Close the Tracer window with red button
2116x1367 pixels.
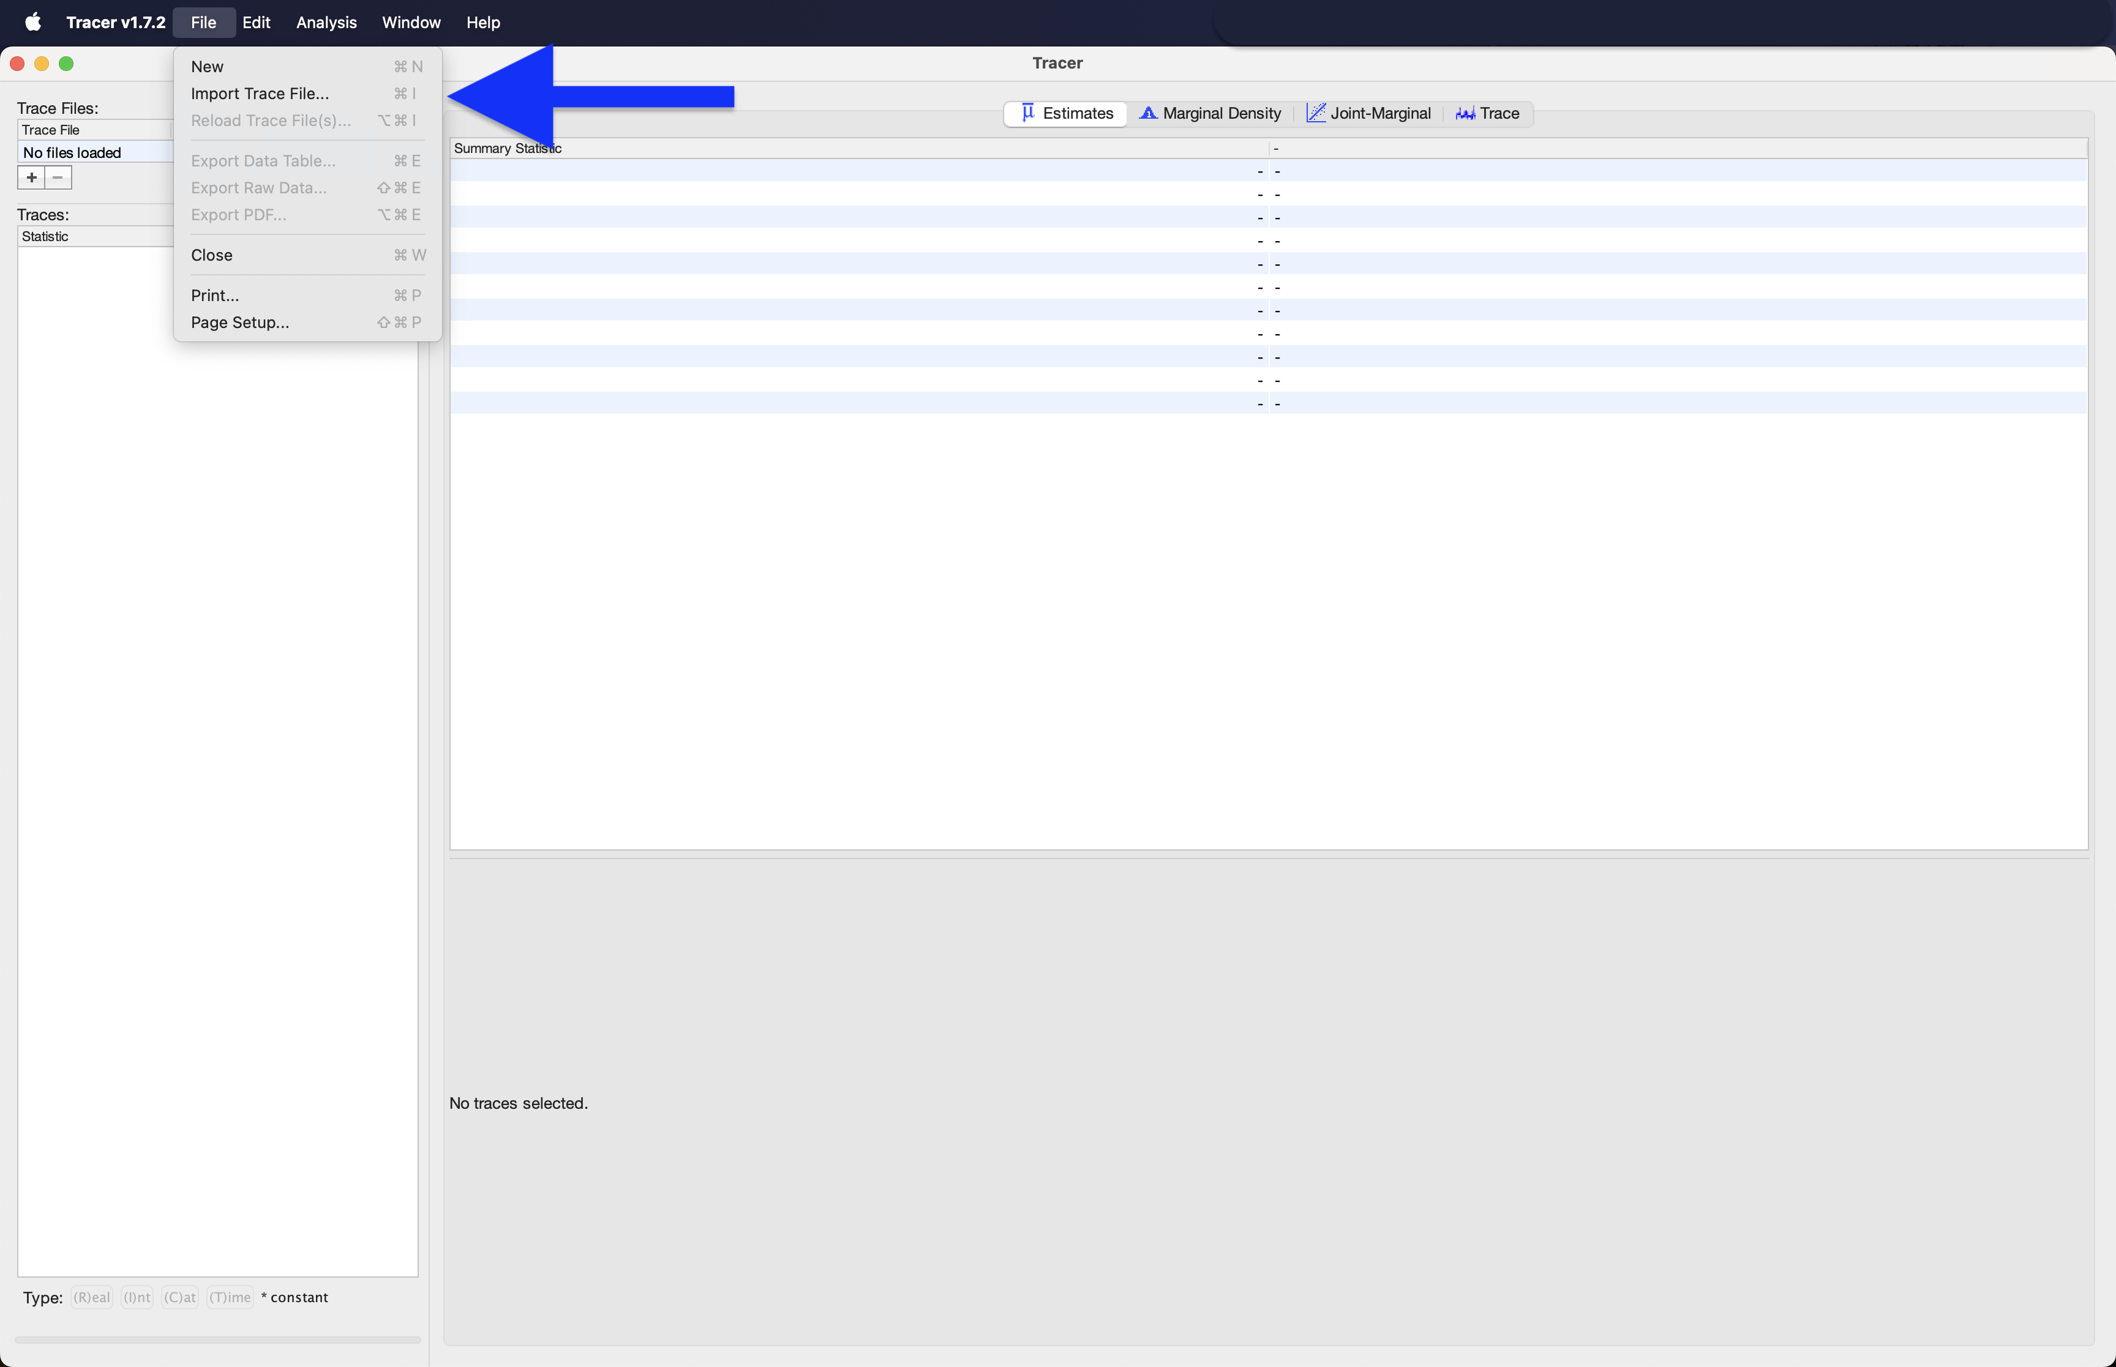17,63
